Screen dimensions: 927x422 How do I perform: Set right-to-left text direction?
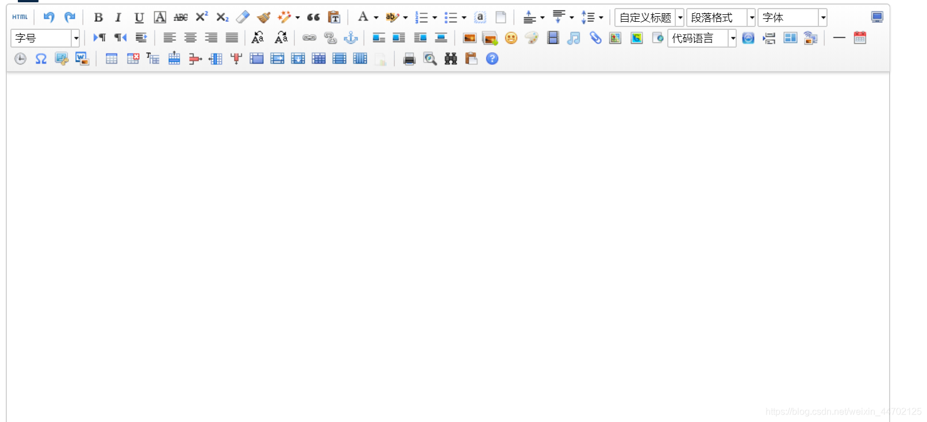[x=120, y=38]
